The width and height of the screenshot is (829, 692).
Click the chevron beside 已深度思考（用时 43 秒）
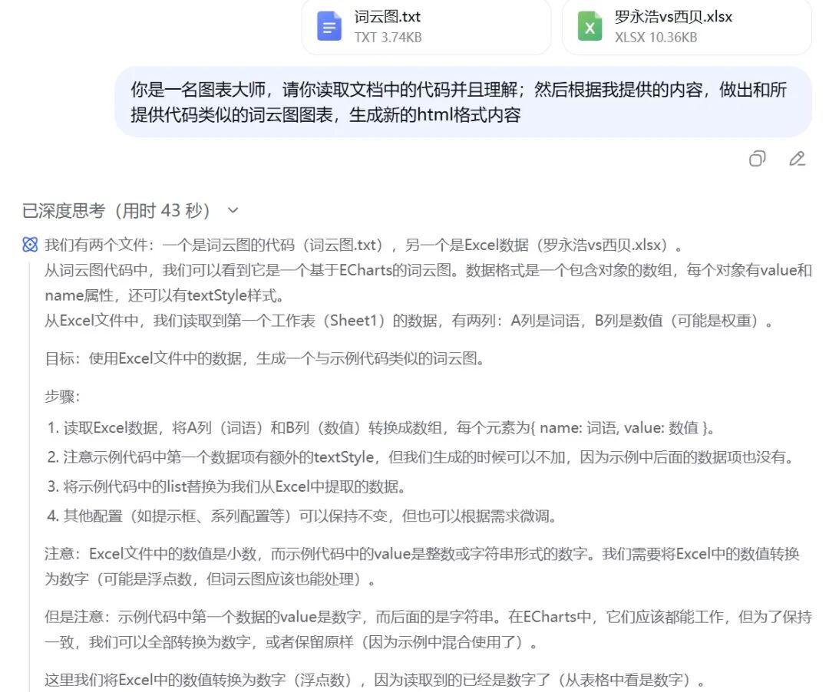(233, 210)
